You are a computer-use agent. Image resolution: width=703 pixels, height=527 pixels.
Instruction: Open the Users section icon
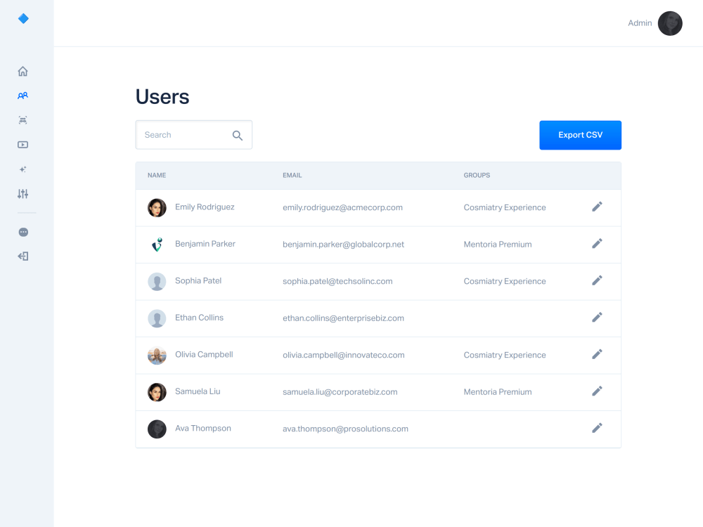23,96
